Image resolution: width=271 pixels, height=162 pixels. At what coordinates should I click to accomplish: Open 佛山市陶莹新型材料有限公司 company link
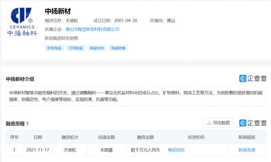coord(93,29)
